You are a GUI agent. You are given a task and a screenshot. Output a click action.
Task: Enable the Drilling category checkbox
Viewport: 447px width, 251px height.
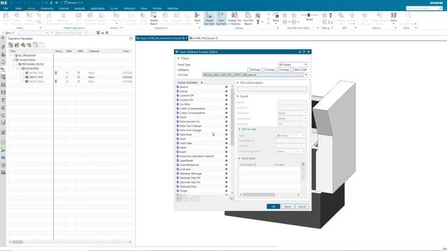(277, 70)
